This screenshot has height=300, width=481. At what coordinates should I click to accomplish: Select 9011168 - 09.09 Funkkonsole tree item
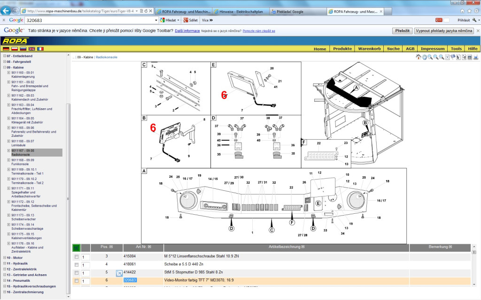point(23,162)
